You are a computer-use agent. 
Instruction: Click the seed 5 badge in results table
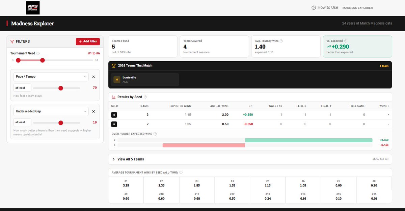pos(114,115)
